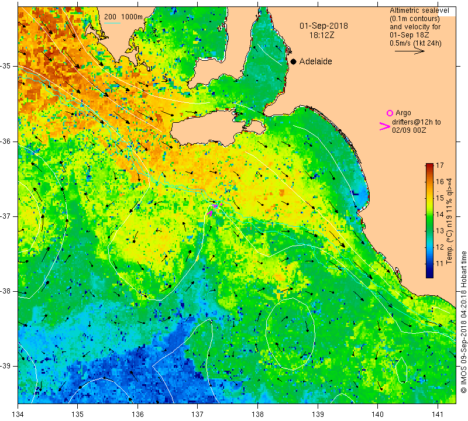Click the dark blue bottom of color bar
Viewport: 468px width, 421px height.
pyautogui.click(x=429, y=275)
